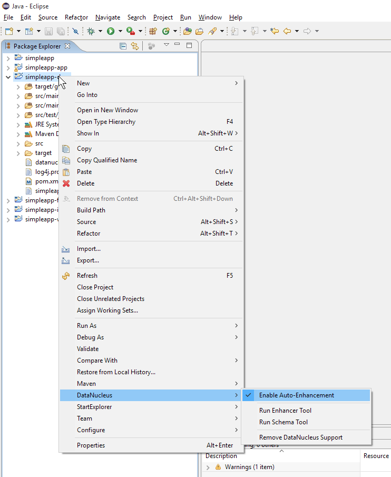Viewport: 391px width, 477px height.
Task: Toggle Link with Editor in Package Explorer
Action: [x=135, y=46]
